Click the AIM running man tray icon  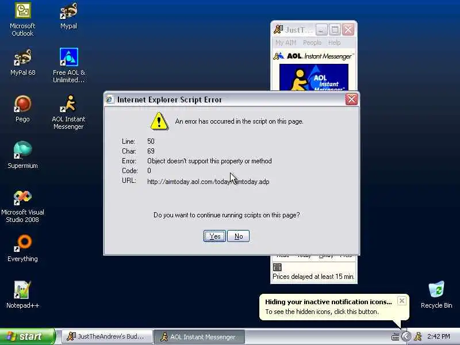point(418,336)
